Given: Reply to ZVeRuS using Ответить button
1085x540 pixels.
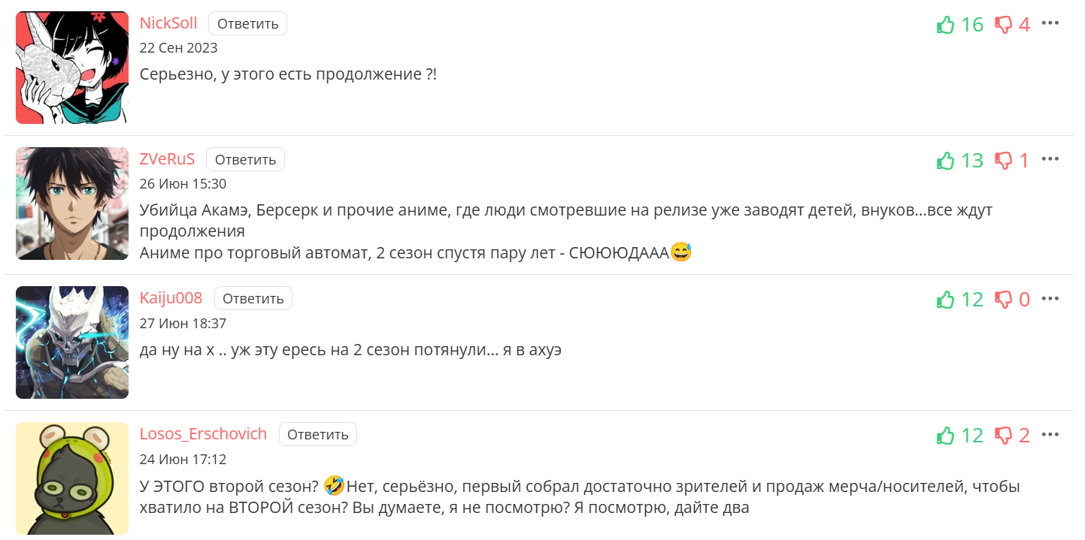Looking at the screenshot, I should (x=246, y=159).
